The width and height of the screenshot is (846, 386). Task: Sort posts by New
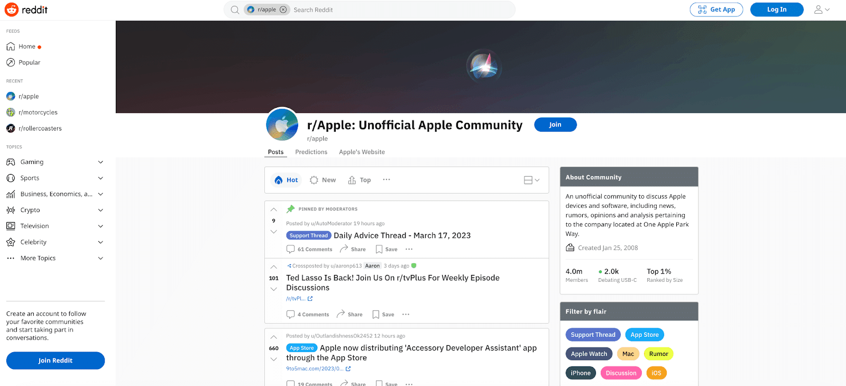(x=323, y=180)
